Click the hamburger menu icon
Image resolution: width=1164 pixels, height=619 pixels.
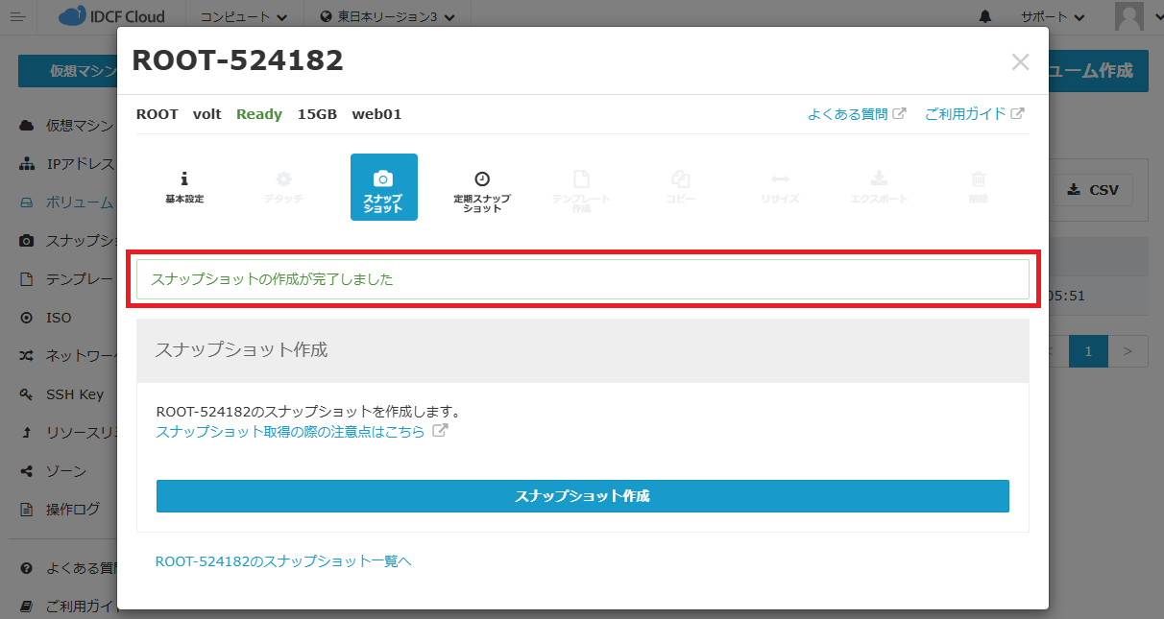18,17
